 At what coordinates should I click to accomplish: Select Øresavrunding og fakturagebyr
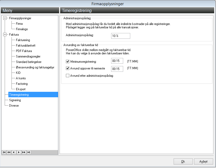coord(35,67)
